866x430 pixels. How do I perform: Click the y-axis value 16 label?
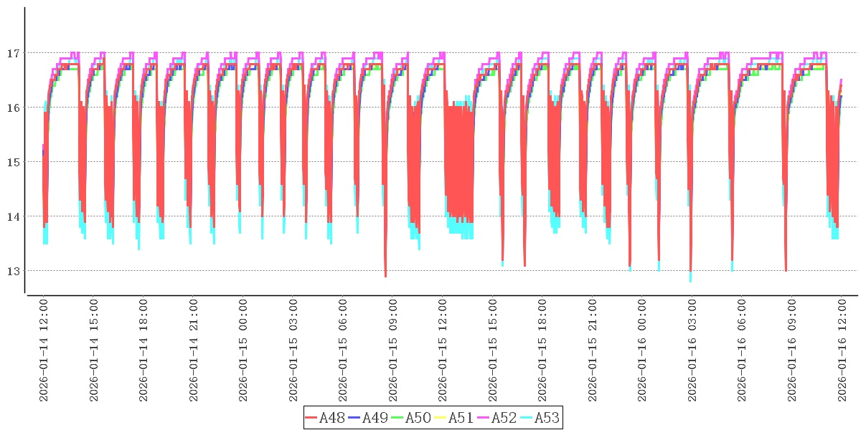click(x=13, y=107)
